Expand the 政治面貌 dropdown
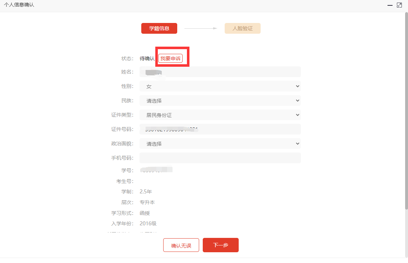 [x=220, y=144]
